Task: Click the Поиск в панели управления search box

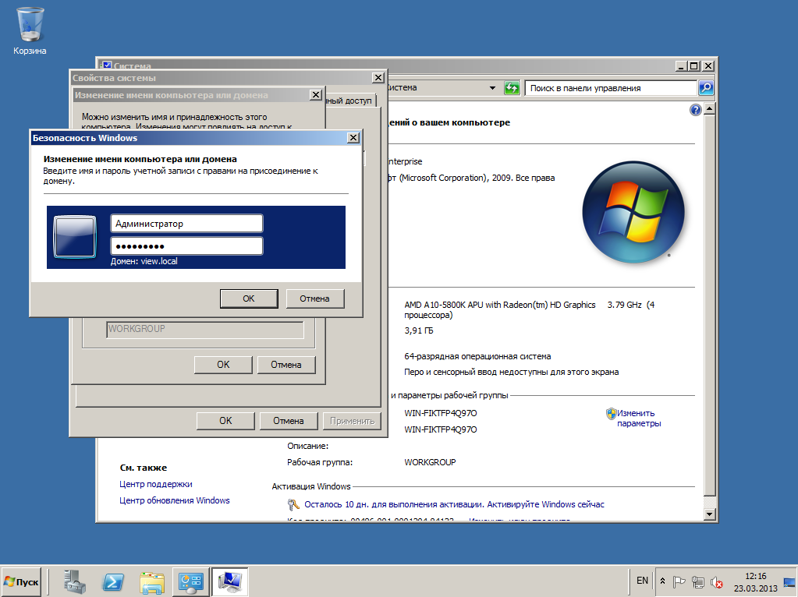Action: click(610, 88)
